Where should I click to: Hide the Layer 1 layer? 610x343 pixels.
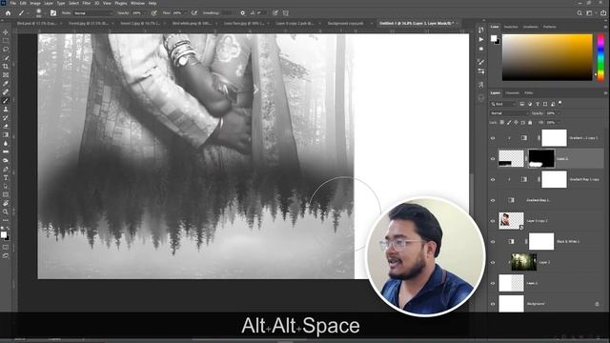tap(493, 283)
